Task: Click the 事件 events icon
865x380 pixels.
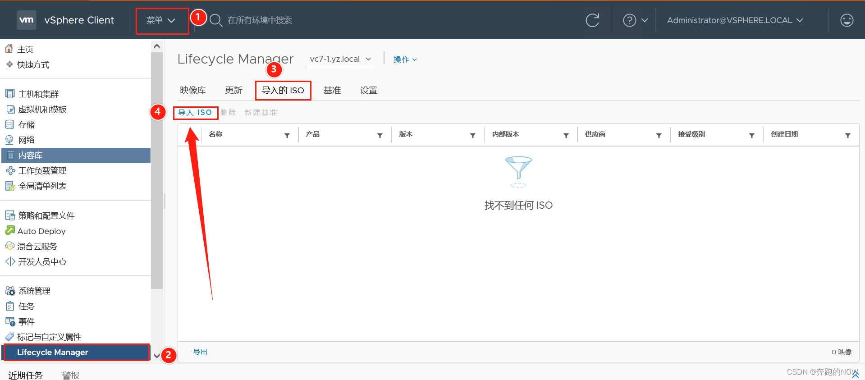Action: (10, 321)
